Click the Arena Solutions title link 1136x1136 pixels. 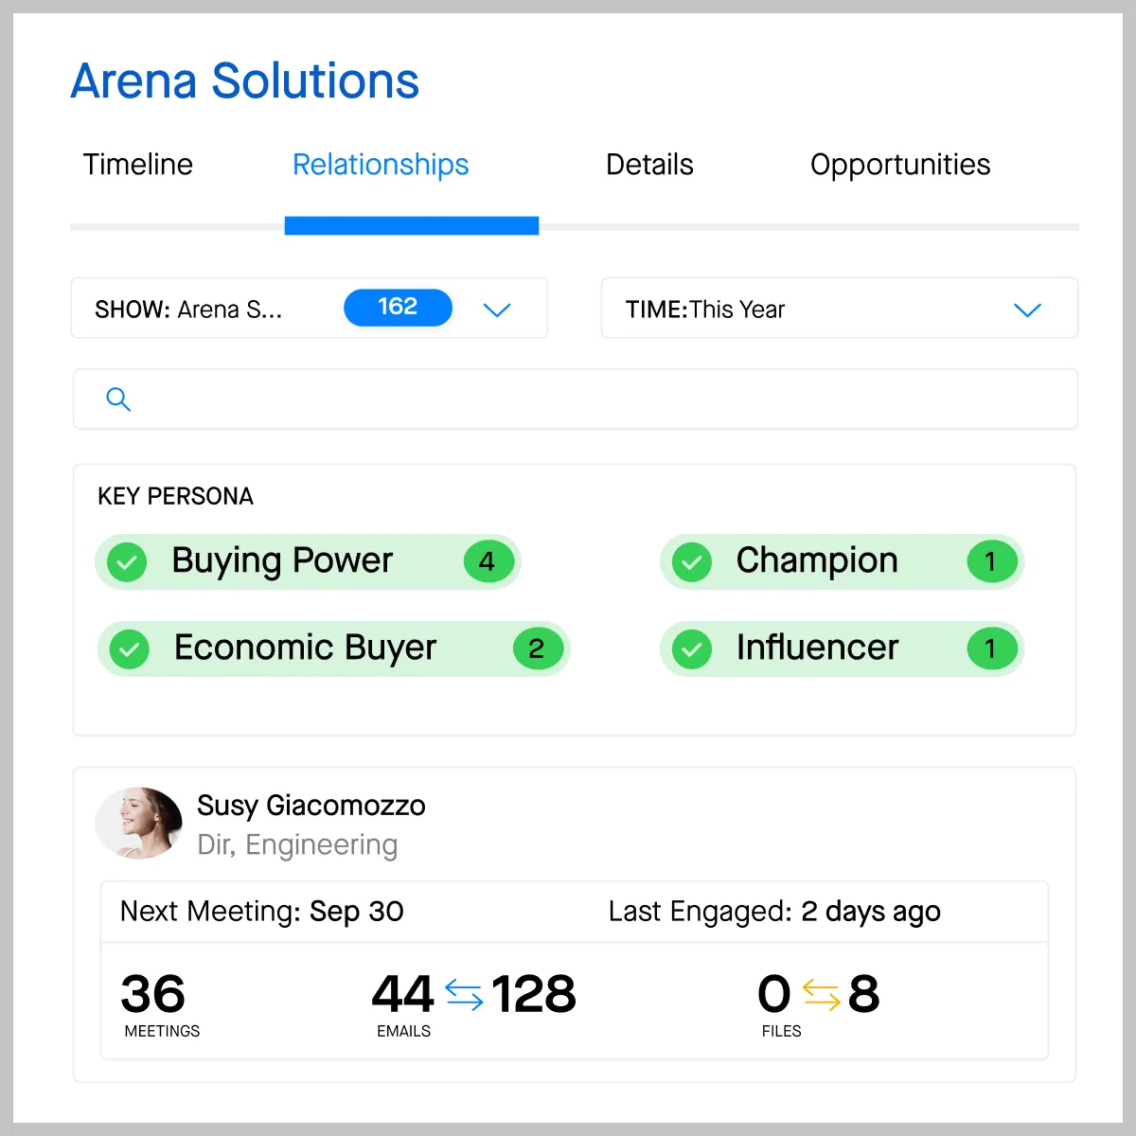point(245,80)
